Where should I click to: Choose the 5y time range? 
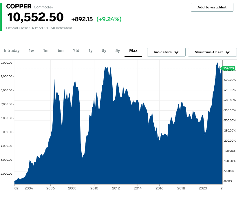(118, 50)
